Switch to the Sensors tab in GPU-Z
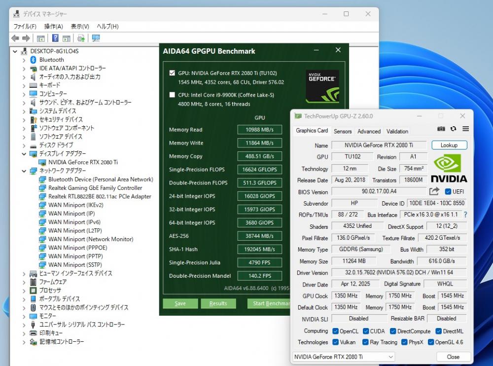Image resolution: width=493 pixels, height=366 pixels. pyautogui.click(x=343, y=131)
